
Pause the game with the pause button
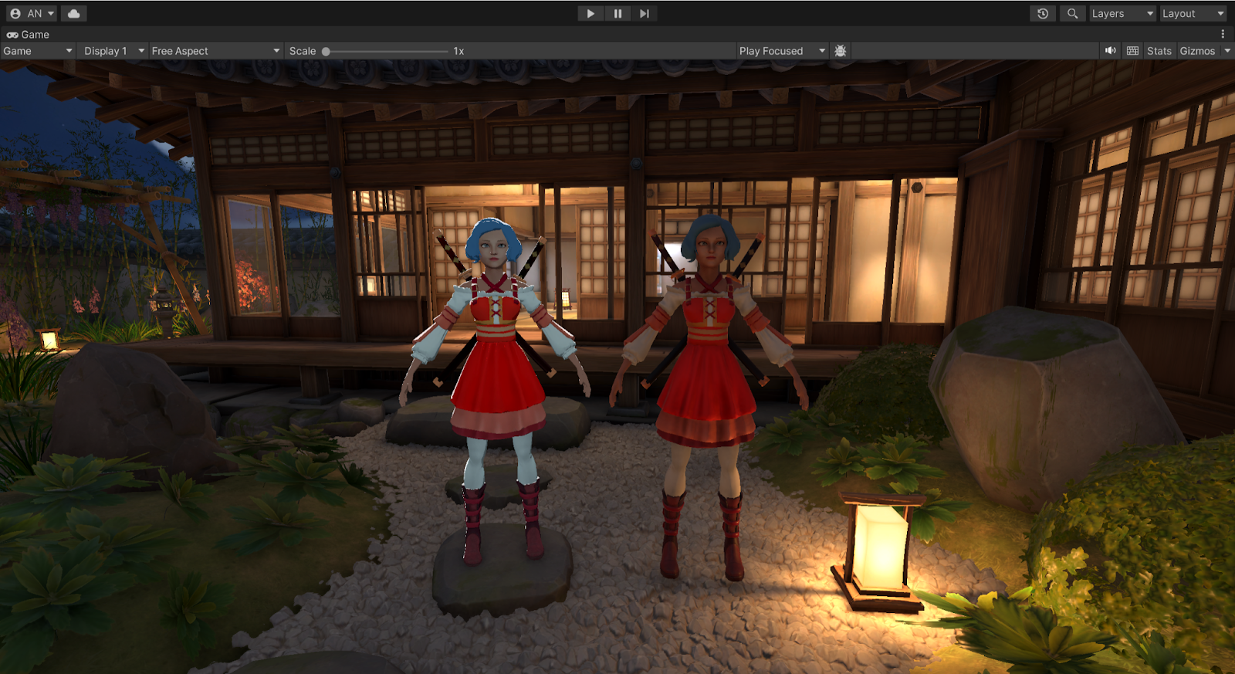tap(617, 13)
